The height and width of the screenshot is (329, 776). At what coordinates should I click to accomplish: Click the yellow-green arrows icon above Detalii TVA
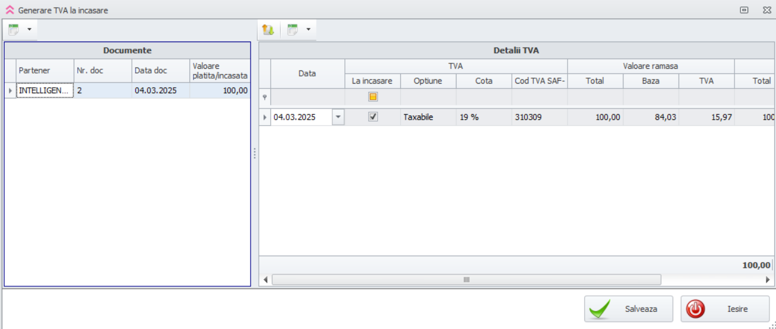[x=268, y=30]
